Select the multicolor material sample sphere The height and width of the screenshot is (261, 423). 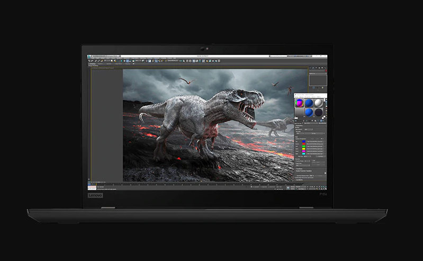tap(300, 103)
